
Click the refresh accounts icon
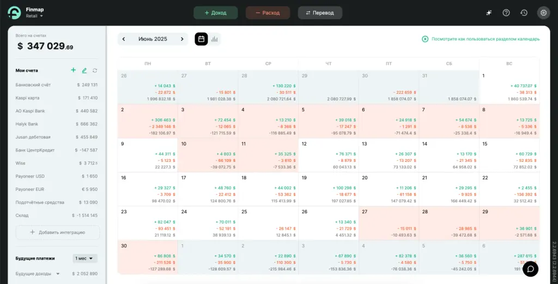[x=95, y=70]
